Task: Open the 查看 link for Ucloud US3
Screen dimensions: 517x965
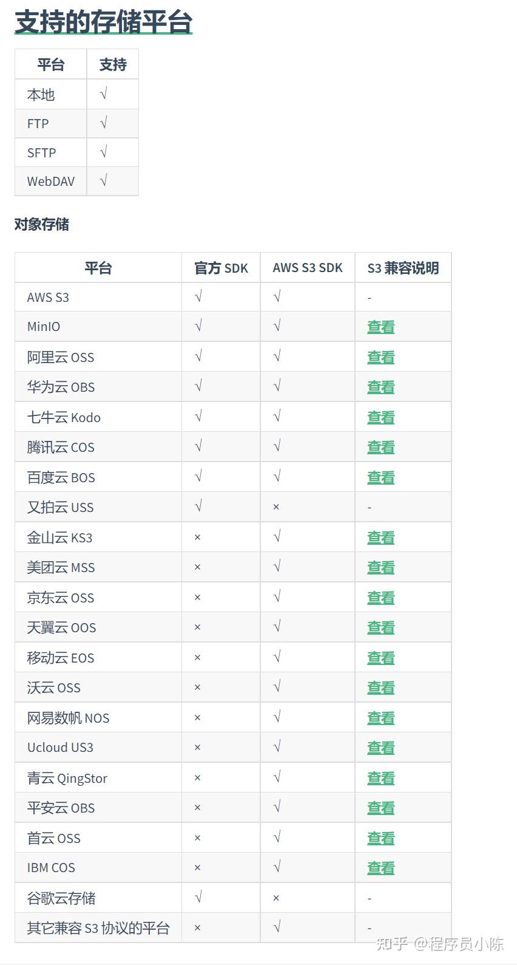Action: pos(381,748)
